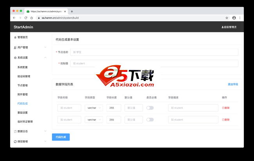Click first row 字段描述 input
Image resolution: width=254 pixels, height=161 pixels.
coord(193,108)
